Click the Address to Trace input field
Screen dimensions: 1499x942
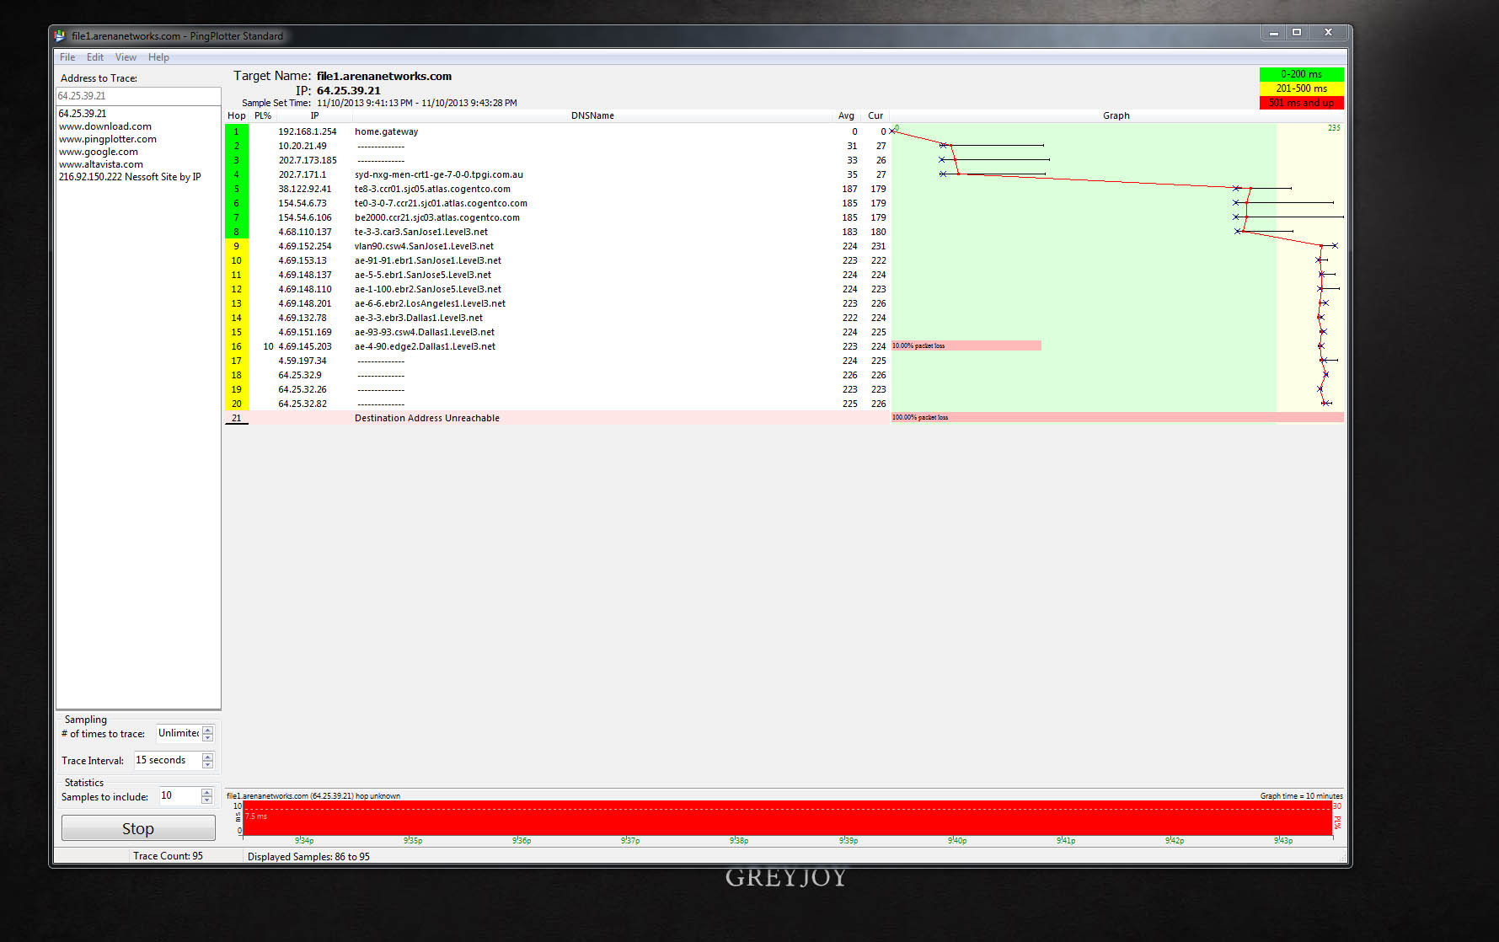pyautogui.click(x=138, y=96)
